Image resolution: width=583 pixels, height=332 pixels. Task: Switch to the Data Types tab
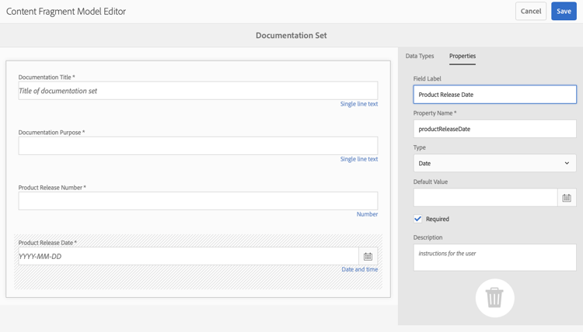click(420, 56)
